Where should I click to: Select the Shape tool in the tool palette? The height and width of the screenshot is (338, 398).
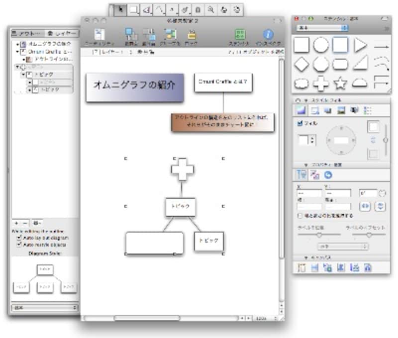point(133,10)
